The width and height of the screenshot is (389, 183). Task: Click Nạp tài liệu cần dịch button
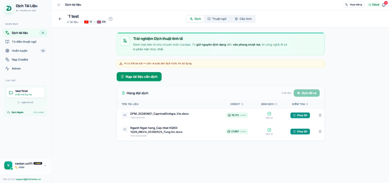point(139,77)
